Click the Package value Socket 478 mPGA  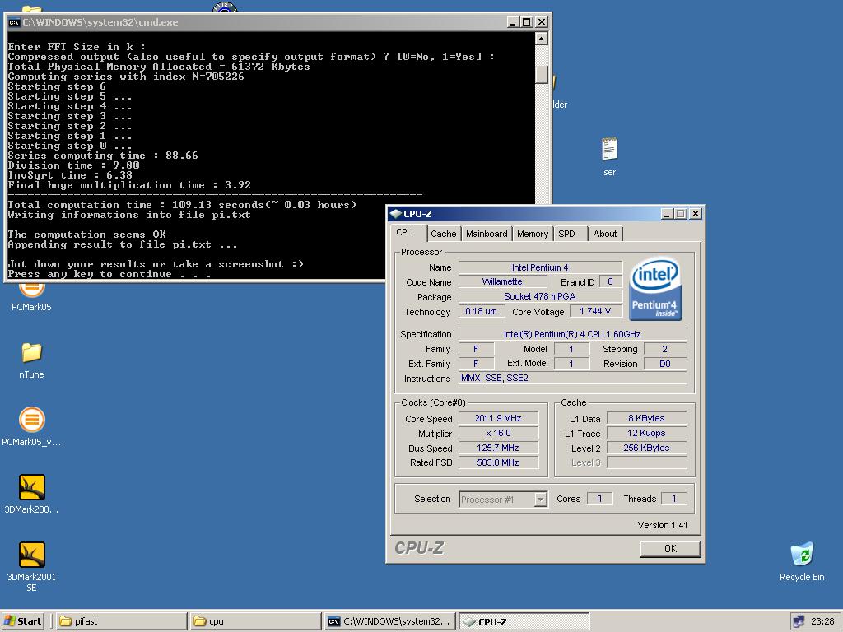540,296
